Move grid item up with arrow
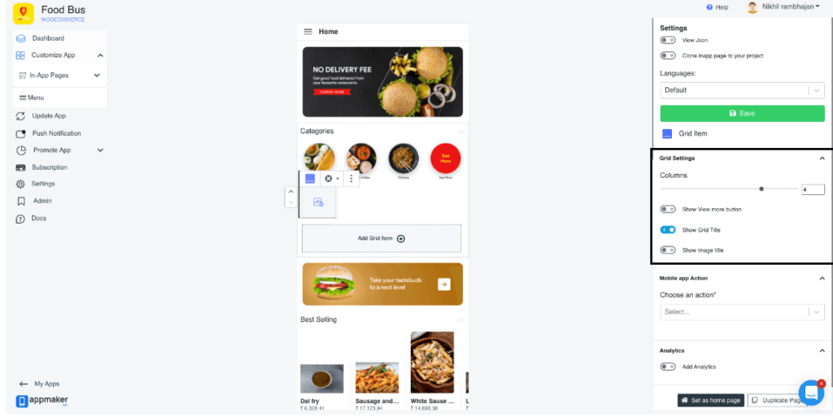The image size is (833, 417). tap(290, 192)
